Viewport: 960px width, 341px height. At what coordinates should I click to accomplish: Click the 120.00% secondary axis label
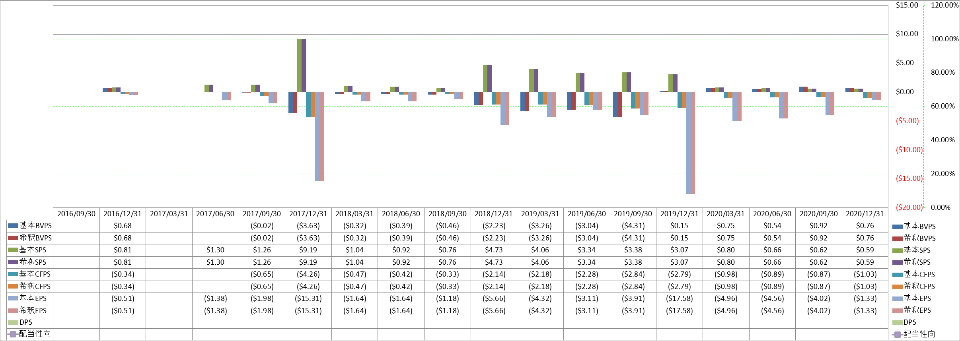(x=945, y=5)
